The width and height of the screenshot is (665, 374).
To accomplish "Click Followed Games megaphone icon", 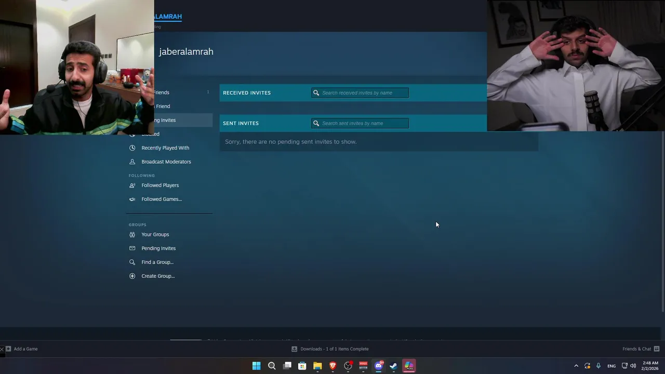I will coord(132,199).
